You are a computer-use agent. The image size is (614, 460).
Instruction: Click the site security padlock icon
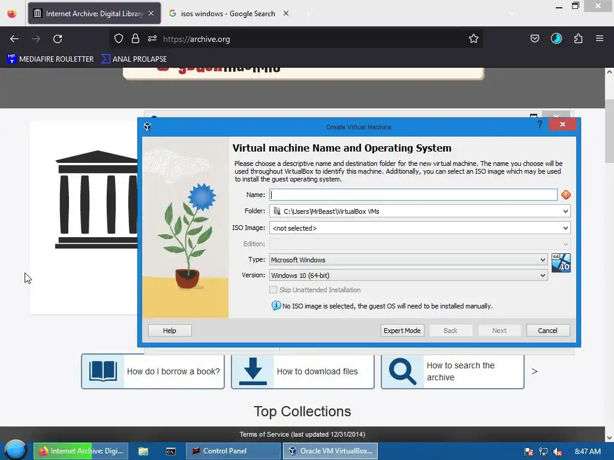[x=136, y=38]
